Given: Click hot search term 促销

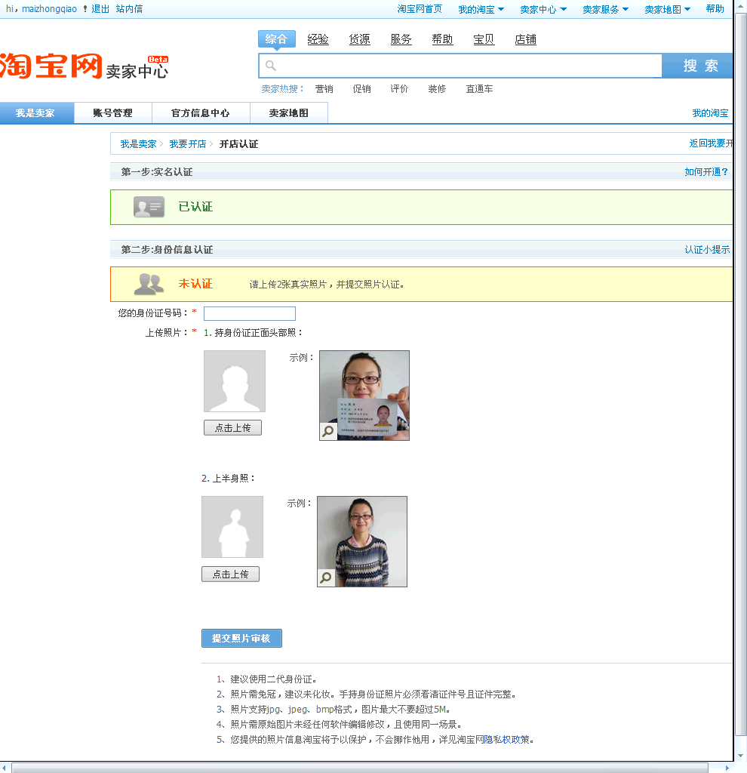Looking at the screenshot, I should click(x=361, y=89).
